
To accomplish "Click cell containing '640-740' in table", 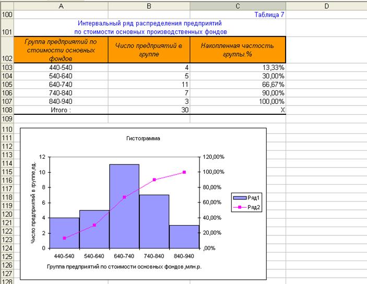I will coord(62,84).
